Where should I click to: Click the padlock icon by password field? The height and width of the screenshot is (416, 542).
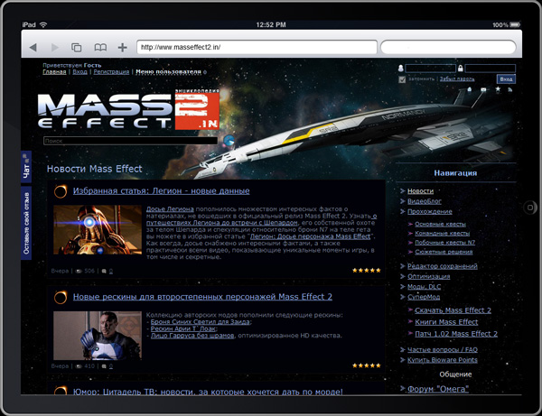461,69
